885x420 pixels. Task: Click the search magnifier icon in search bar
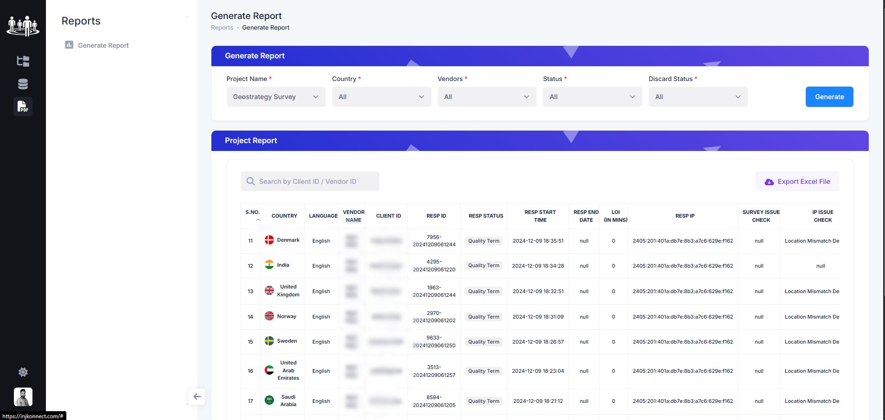250,181
